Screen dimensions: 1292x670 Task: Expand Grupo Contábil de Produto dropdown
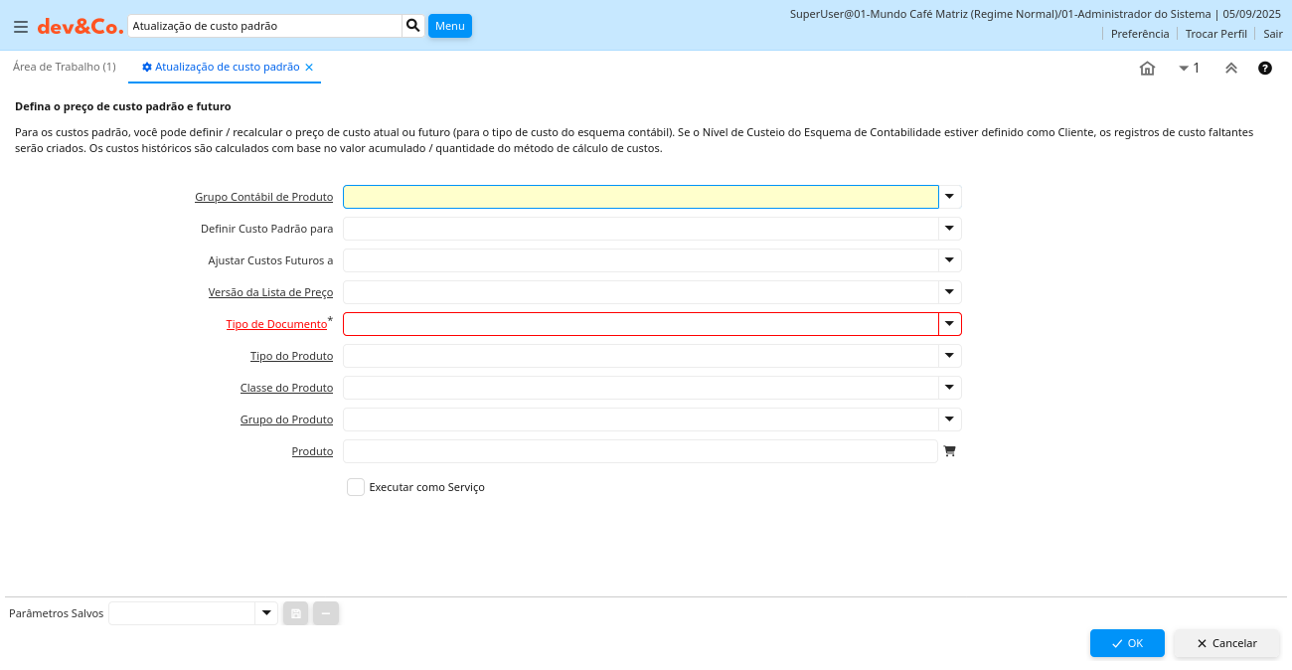click(x=949, y=197)
